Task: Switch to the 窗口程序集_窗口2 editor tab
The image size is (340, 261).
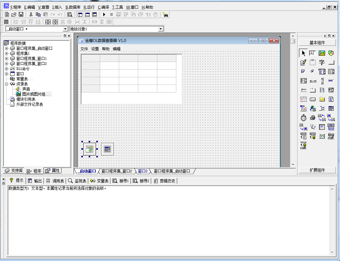Action: (x=117, y=171)
